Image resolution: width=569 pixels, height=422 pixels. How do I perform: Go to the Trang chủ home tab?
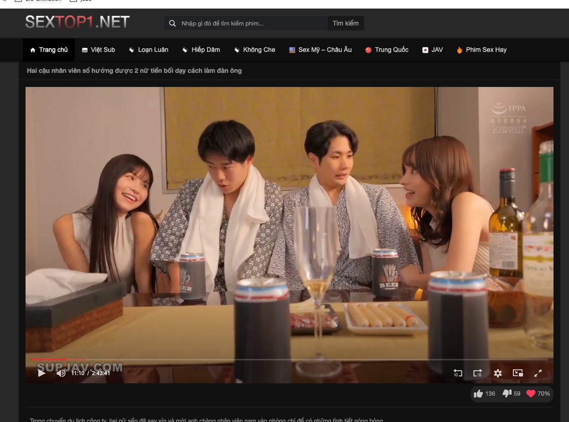tap(49, 50)
